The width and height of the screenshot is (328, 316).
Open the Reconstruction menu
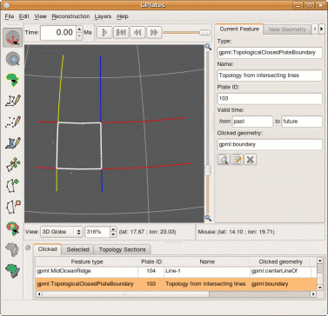[x=70, y=16]
